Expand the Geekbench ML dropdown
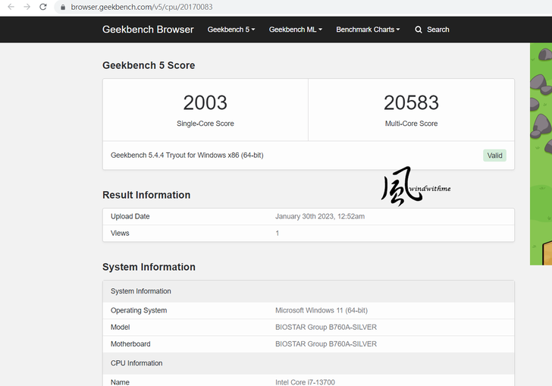 coord(295,30)
